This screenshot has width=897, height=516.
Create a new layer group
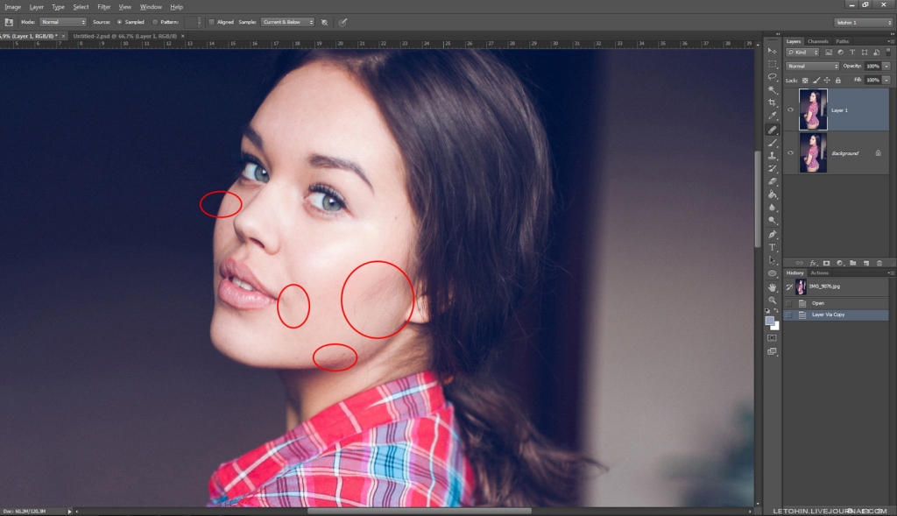[x=853, y=263]
